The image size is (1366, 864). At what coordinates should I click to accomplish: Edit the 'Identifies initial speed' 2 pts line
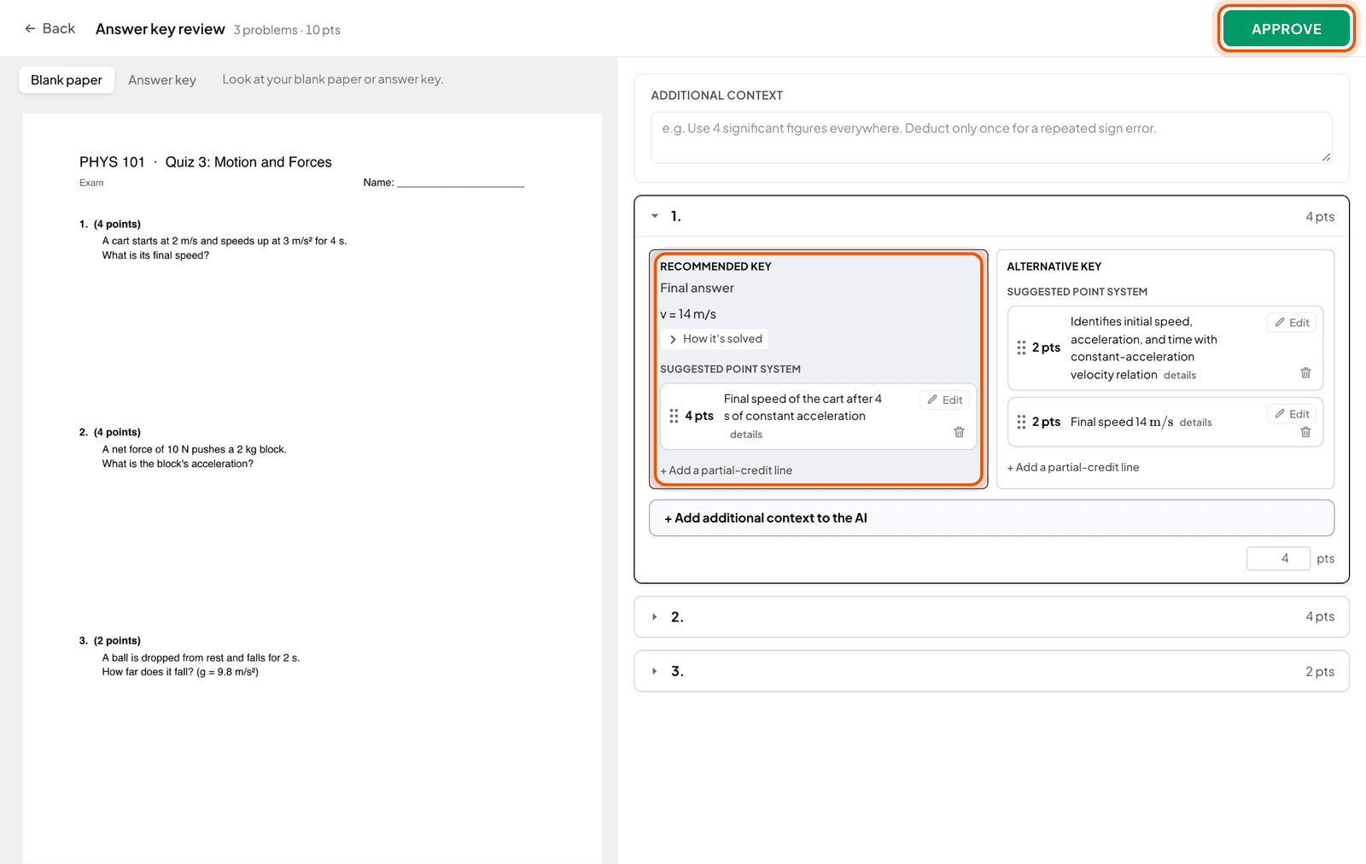pyautogui.click(x=1292, y=323)
